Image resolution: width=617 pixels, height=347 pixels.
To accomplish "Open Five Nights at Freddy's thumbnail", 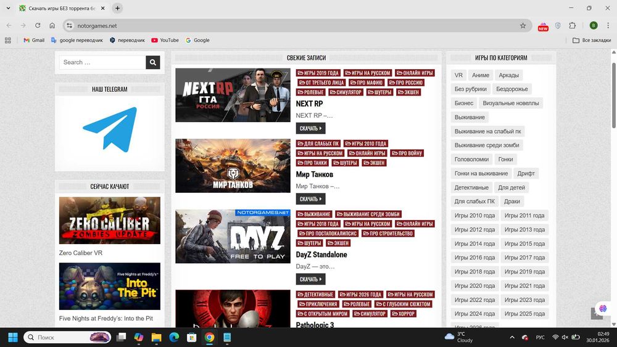I will (x=110, y=286).
